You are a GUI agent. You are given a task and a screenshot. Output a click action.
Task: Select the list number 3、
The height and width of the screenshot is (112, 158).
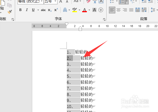coord(69,64)
